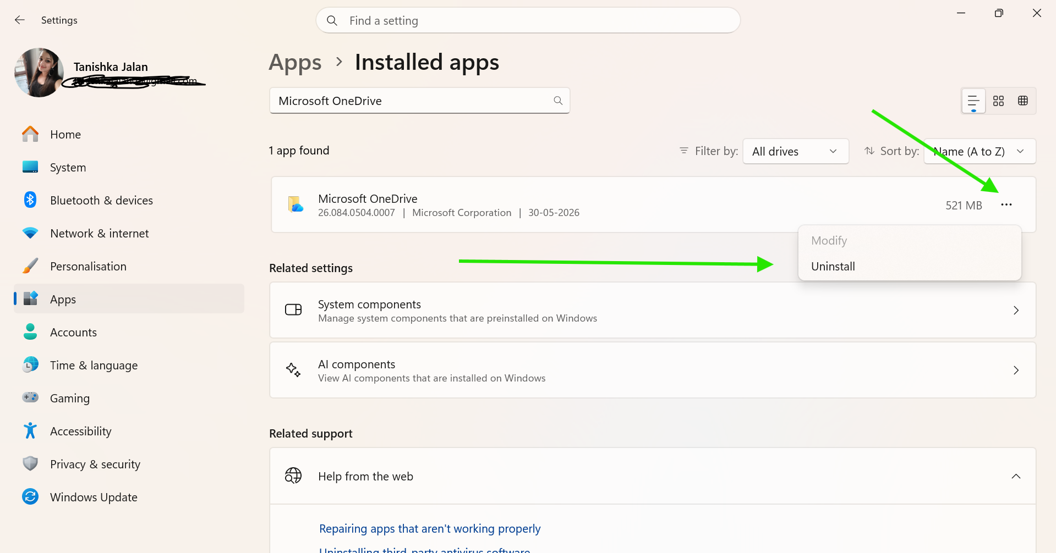Image resolution: width=1056 pixels, height=553 pixels.
Task: Click the Tanishka Jalan account name
Action: (111, 67)
